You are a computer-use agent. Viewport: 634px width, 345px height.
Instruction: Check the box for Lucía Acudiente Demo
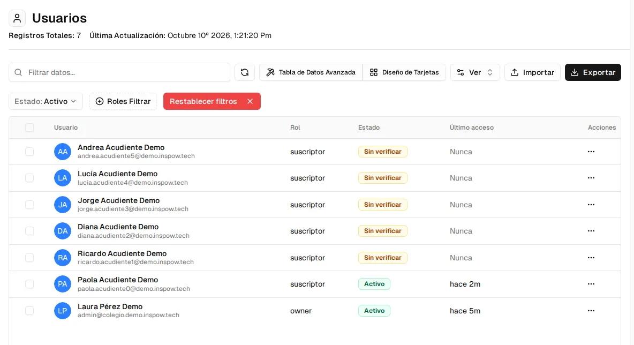pos(29,178)
